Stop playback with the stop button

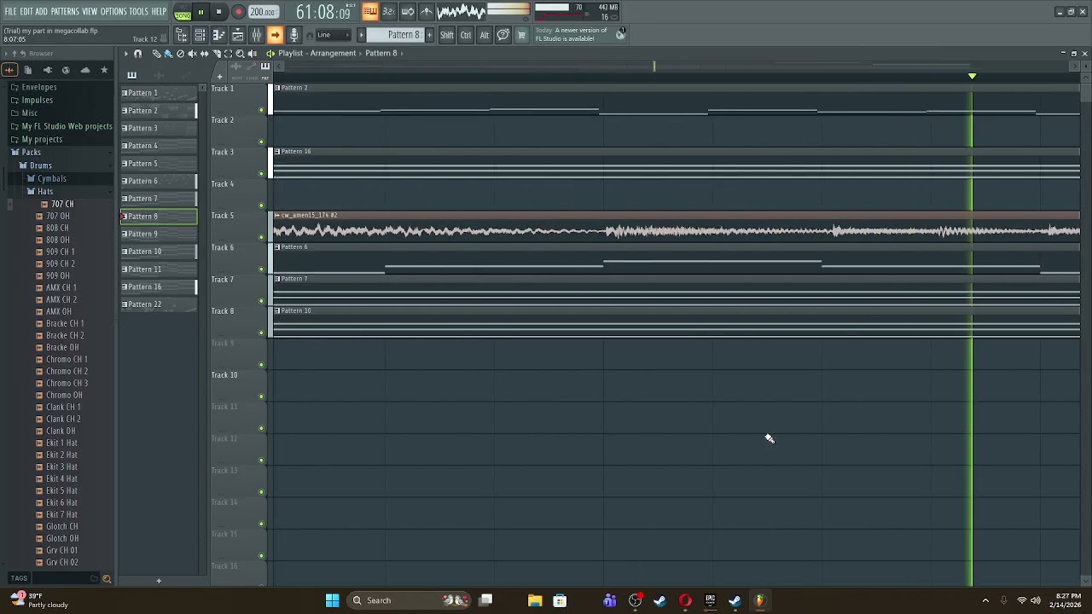218,12
